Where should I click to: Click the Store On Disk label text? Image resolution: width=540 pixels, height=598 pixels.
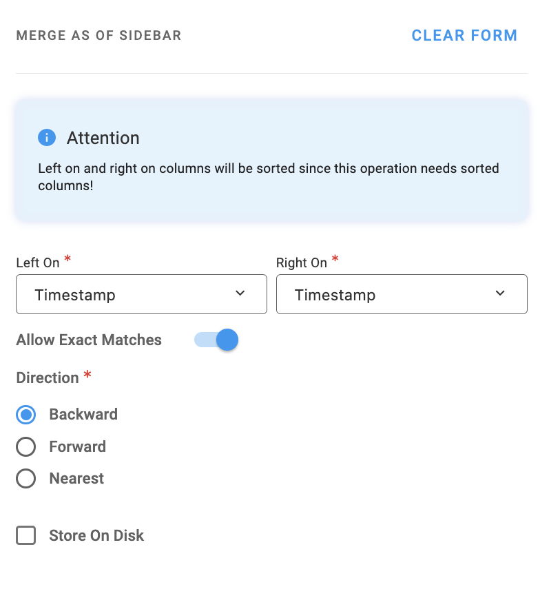click(x=96, y=536)
